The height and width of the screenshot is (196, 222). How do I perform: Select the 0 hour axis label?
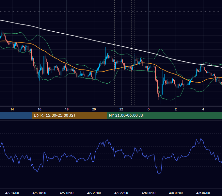[x=149, y=109]
